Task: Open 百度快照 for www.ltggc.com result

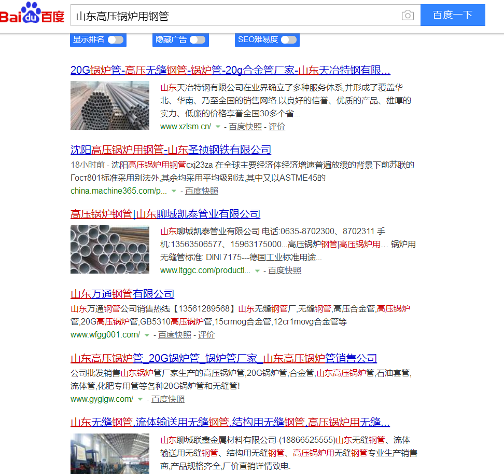Action: (x=285, y=270)
